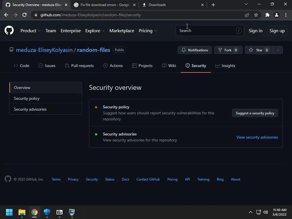Viewport: 292px width, 219px height.
Task: Click the Sign in link
Action: click(x=255, y=31)
